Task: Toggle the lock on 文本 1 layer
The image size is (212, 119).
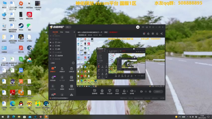Action: click(x=53, y=42)
